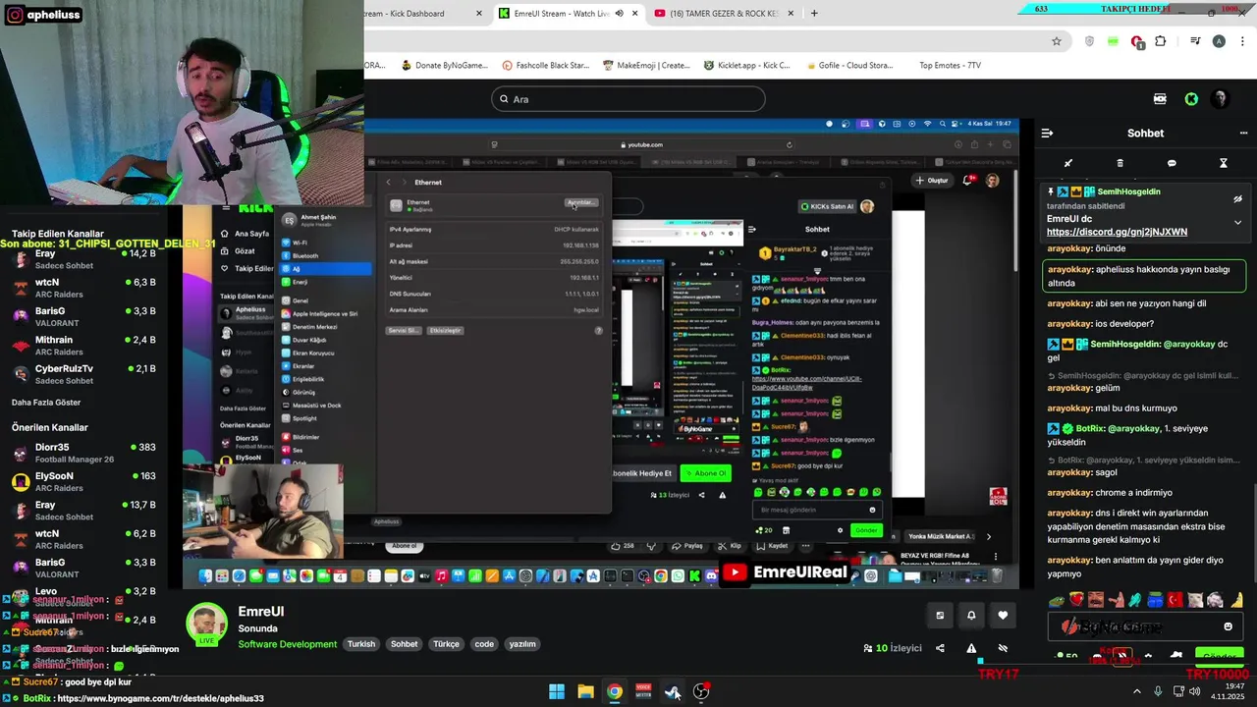Image resolution: width=1257 pixels, height=707 pixels.
Task: Click the green Kick logo icon in header
Action: click(1191, 99)
